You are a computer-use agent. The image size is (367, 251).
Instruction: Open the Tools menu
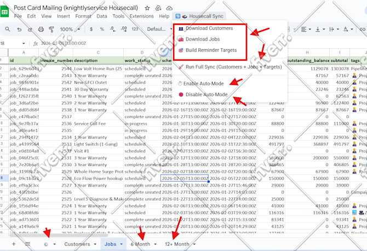click(x=118, y=16)
